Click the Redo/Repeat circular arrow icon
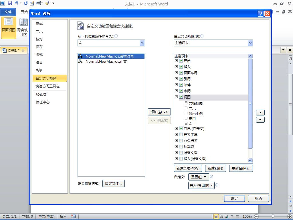Image resolution: width=293 pixels, height=220 pixels. click(x=26, y=3)
